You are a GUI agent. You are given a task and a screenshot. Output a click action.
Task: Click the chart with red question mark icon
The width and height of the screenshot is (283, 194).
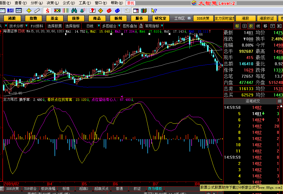[x=93, y=11]
